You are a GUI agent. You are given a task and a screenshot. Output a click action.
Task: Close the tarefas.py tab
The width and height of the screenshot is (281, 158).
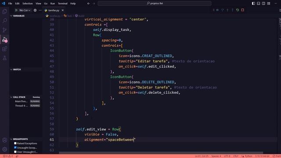click(x=63, y=11)
